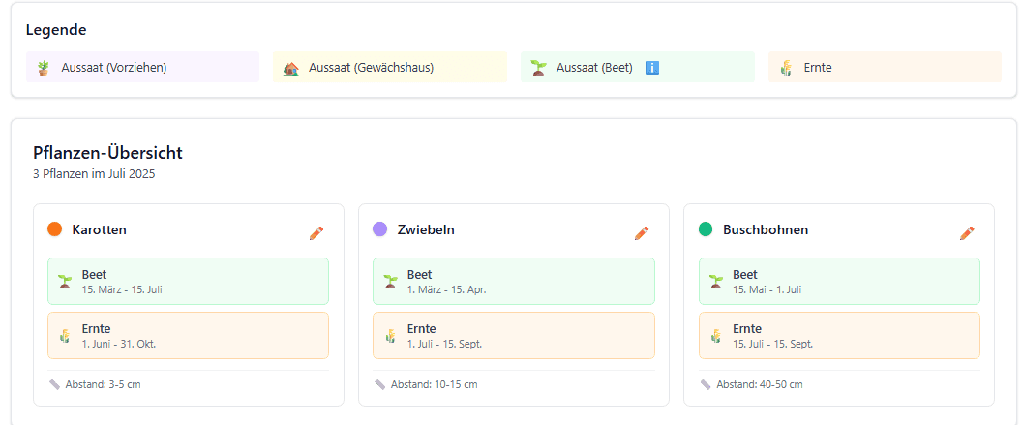
Task: Click the green Buschbohnen color dot
Action: [x=706, y=229]
